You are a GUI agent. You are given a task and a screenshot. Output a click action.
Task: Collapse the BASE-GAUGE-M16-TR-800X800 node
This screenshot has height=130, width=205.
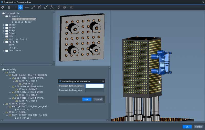pyautogui.click(x=7, y=75)
